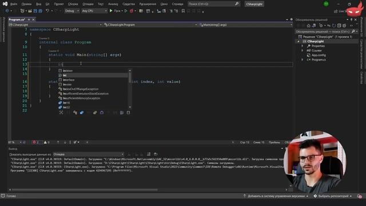
Task: Toggle the interfaces IntelliSense filter
Action: point(102,113)
